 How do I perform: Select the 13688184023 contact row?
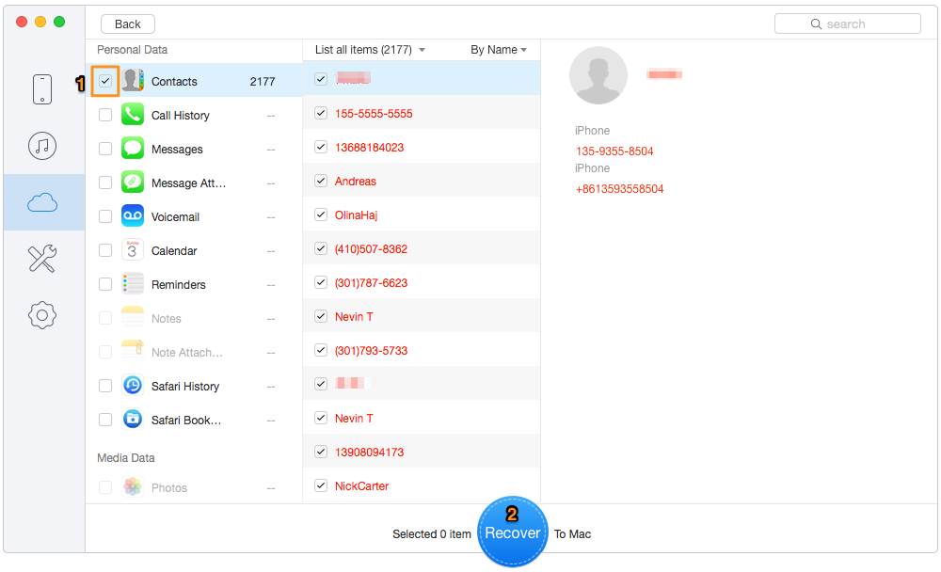pyautogui.click(x=422, y=147)
